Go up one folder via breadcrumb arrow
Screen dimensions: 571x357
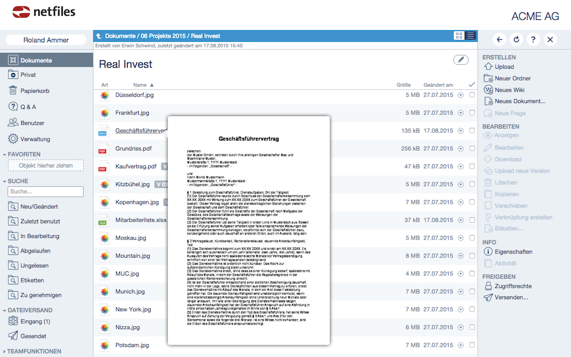[x=99, y=36]
